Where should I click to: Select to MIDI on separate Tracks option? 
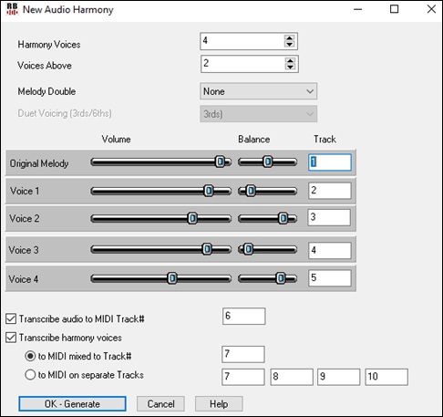coord(30,375)
